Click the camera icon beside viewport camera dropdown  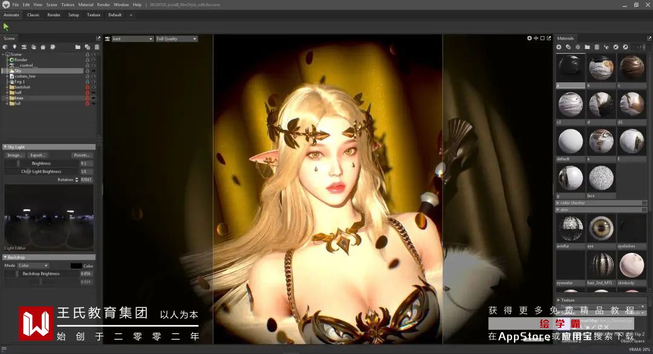point(108,39)
